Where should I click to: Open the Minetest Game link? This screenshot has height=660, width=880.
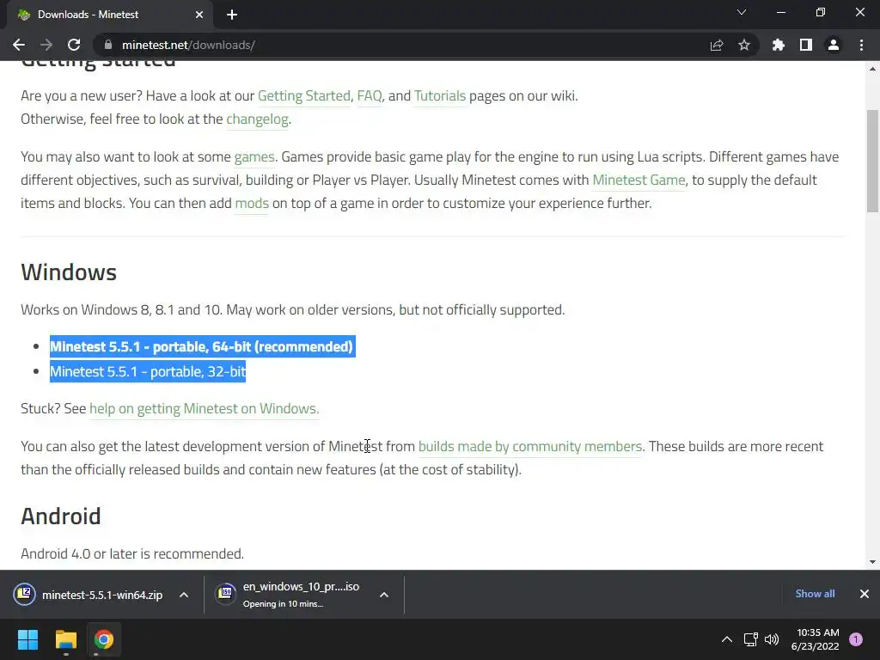(x=639, y=180)
